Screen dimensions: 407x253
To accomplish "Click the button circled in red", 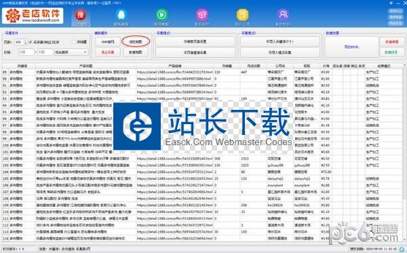I will (x=136, y=41).
